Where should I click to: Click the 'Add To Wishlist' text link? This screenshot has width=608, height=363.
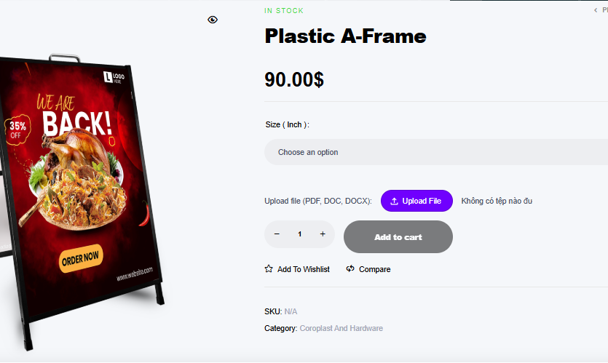[303, 269]
